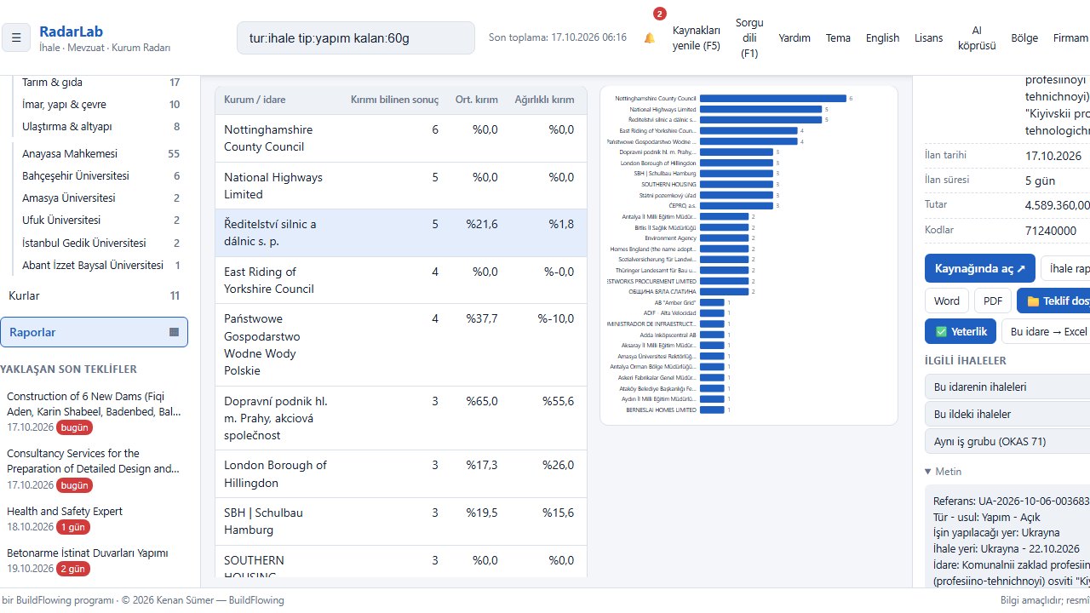Open the Kurlar sidebar section
Image resolution: width=1090 pixels, height=613 pixels.
pos(94,296)
